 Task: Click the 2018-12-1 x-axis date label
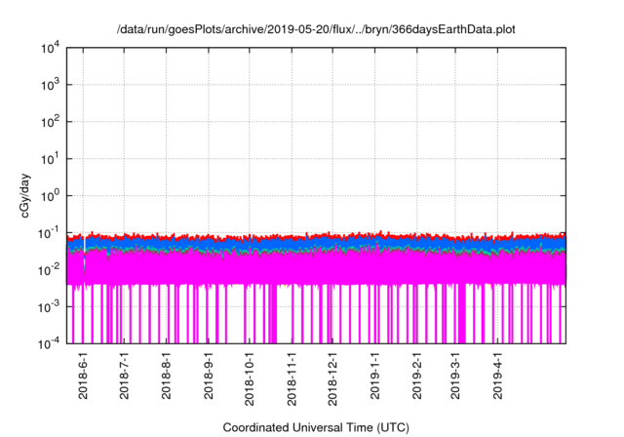coord(332,378)
